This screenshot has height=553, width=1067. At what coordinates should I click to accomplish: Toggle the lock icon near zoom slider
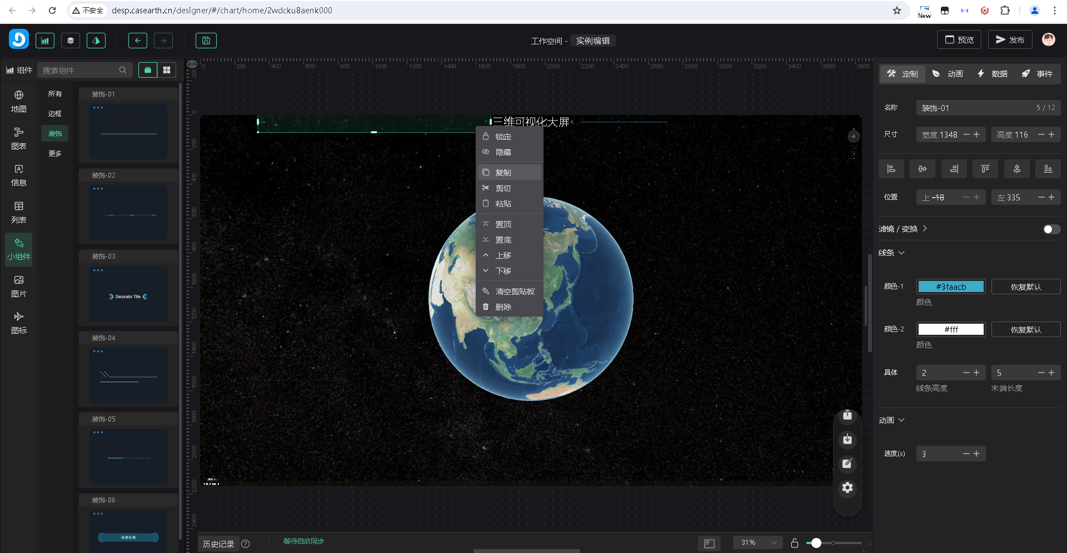click(x=795, y=543)
